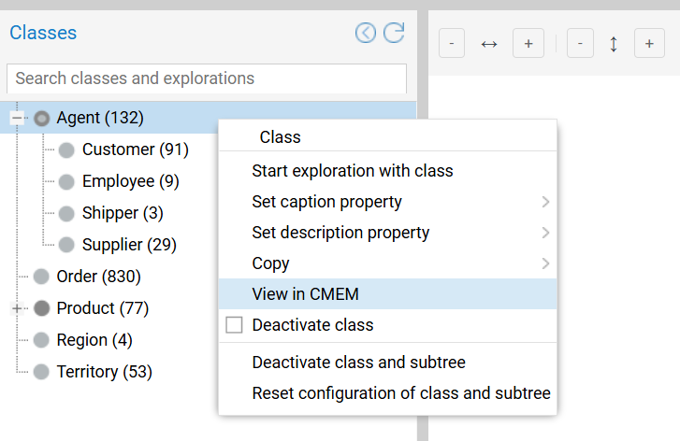Toggle the Deactivate class checkbox
680x441 pixels.
[x=235, y=325]
